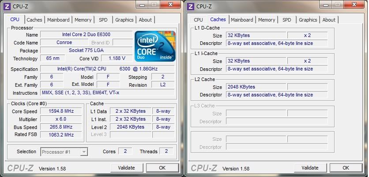This screenshot has height=177, width=369.
Task: Click the CPU-Z app icon in left window title bar
Action: click(8, 6)
